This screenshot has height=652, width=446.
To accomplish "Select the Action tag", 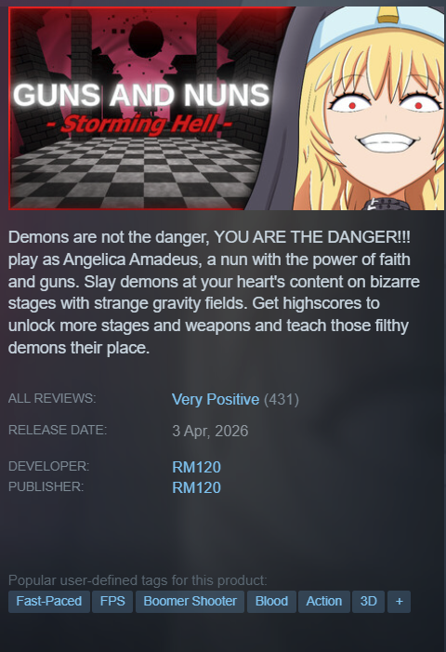I will (324, 601).
